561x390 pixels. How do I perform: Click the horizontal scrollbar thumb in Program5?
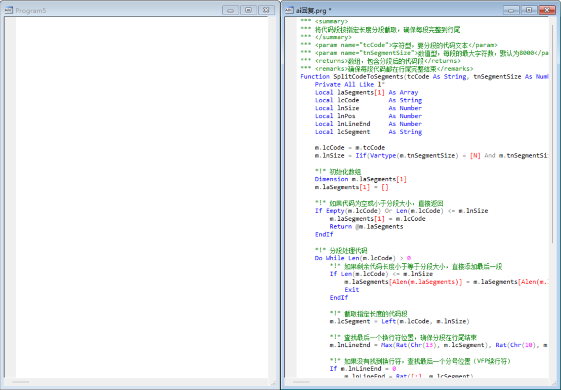(x=20, y=382)
